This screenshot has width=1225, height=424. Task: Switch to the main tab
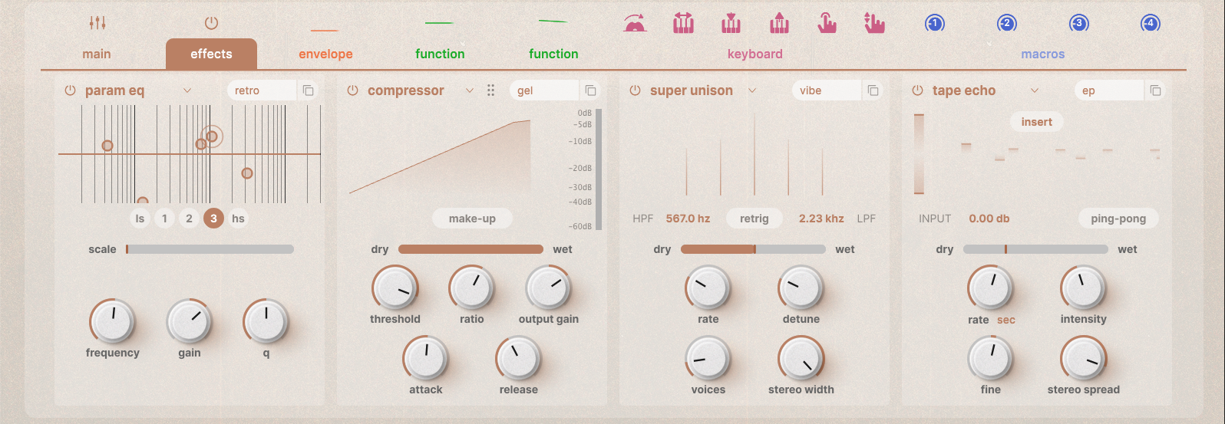(97, 54)
